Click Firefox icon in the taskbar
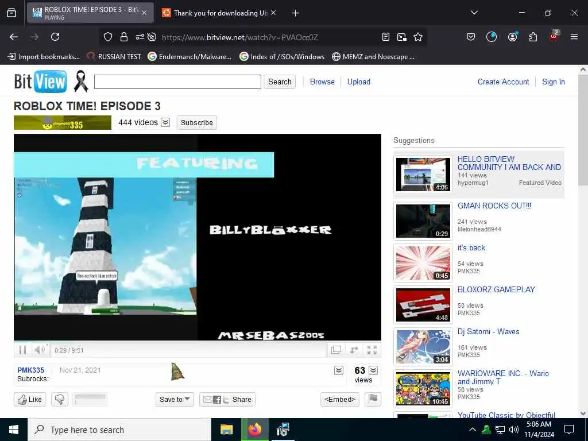The height and width of the screenshot is (441, 588). pos(254,430)
